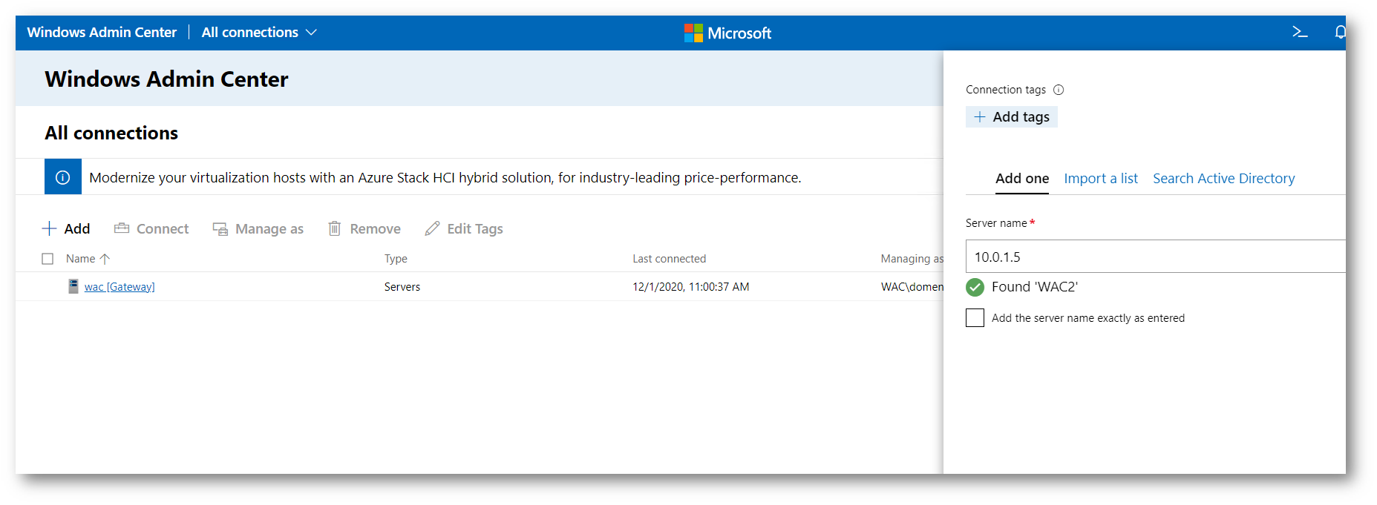Screen dimensions: 1377x505
Task: Switch to Import a list tab
Action: point(1101,179)
